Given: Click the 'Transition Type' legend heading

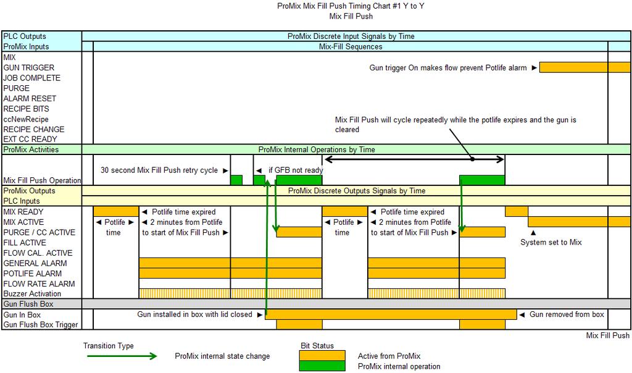Looking at the screenshot, I should click(109, 346).
